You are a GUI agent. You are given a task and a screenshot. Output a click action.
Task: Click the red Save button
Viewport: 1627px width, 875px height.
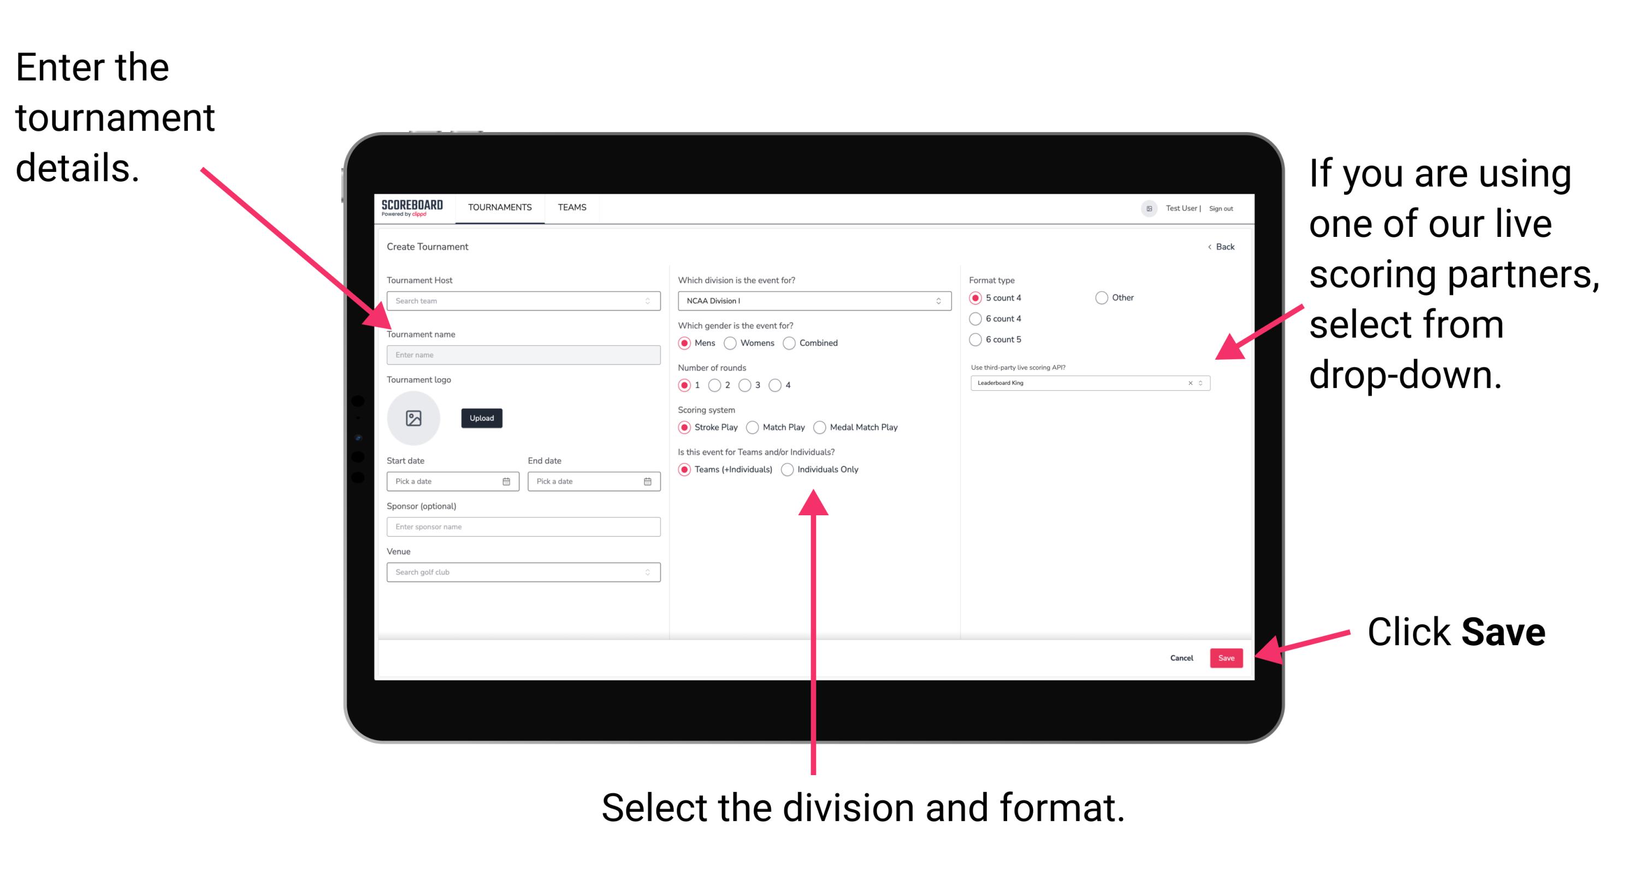click(x=1227, y=657)
